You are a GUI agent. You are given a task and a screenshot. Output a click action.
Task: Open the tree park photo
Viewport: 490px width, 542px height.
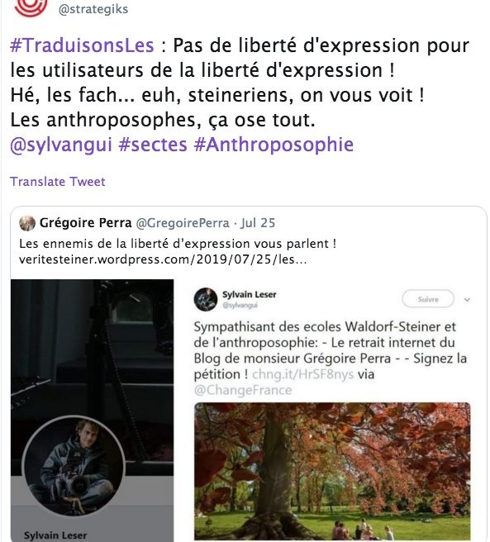tap(332, 471)
